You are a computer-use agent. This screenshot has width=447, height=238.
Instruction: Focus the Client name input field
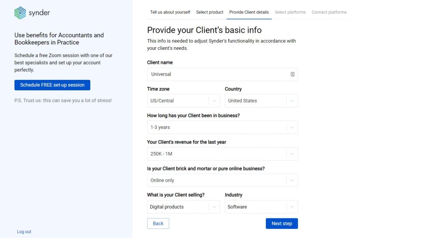(x=222, y=74)
